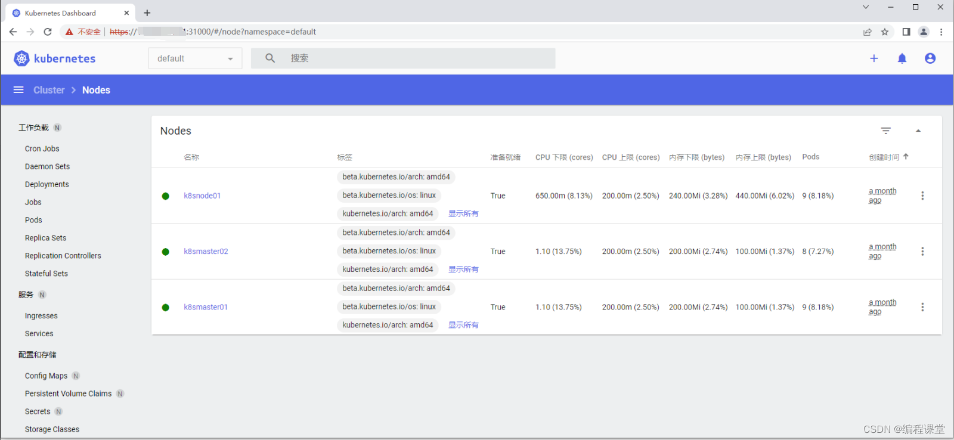Open Persistent Volume Claims in sidebar
Screen dimensions: 954x440
tap(68, 393)
